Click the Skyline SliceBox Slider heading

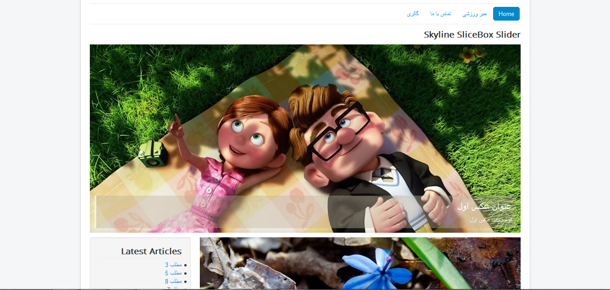472,35
